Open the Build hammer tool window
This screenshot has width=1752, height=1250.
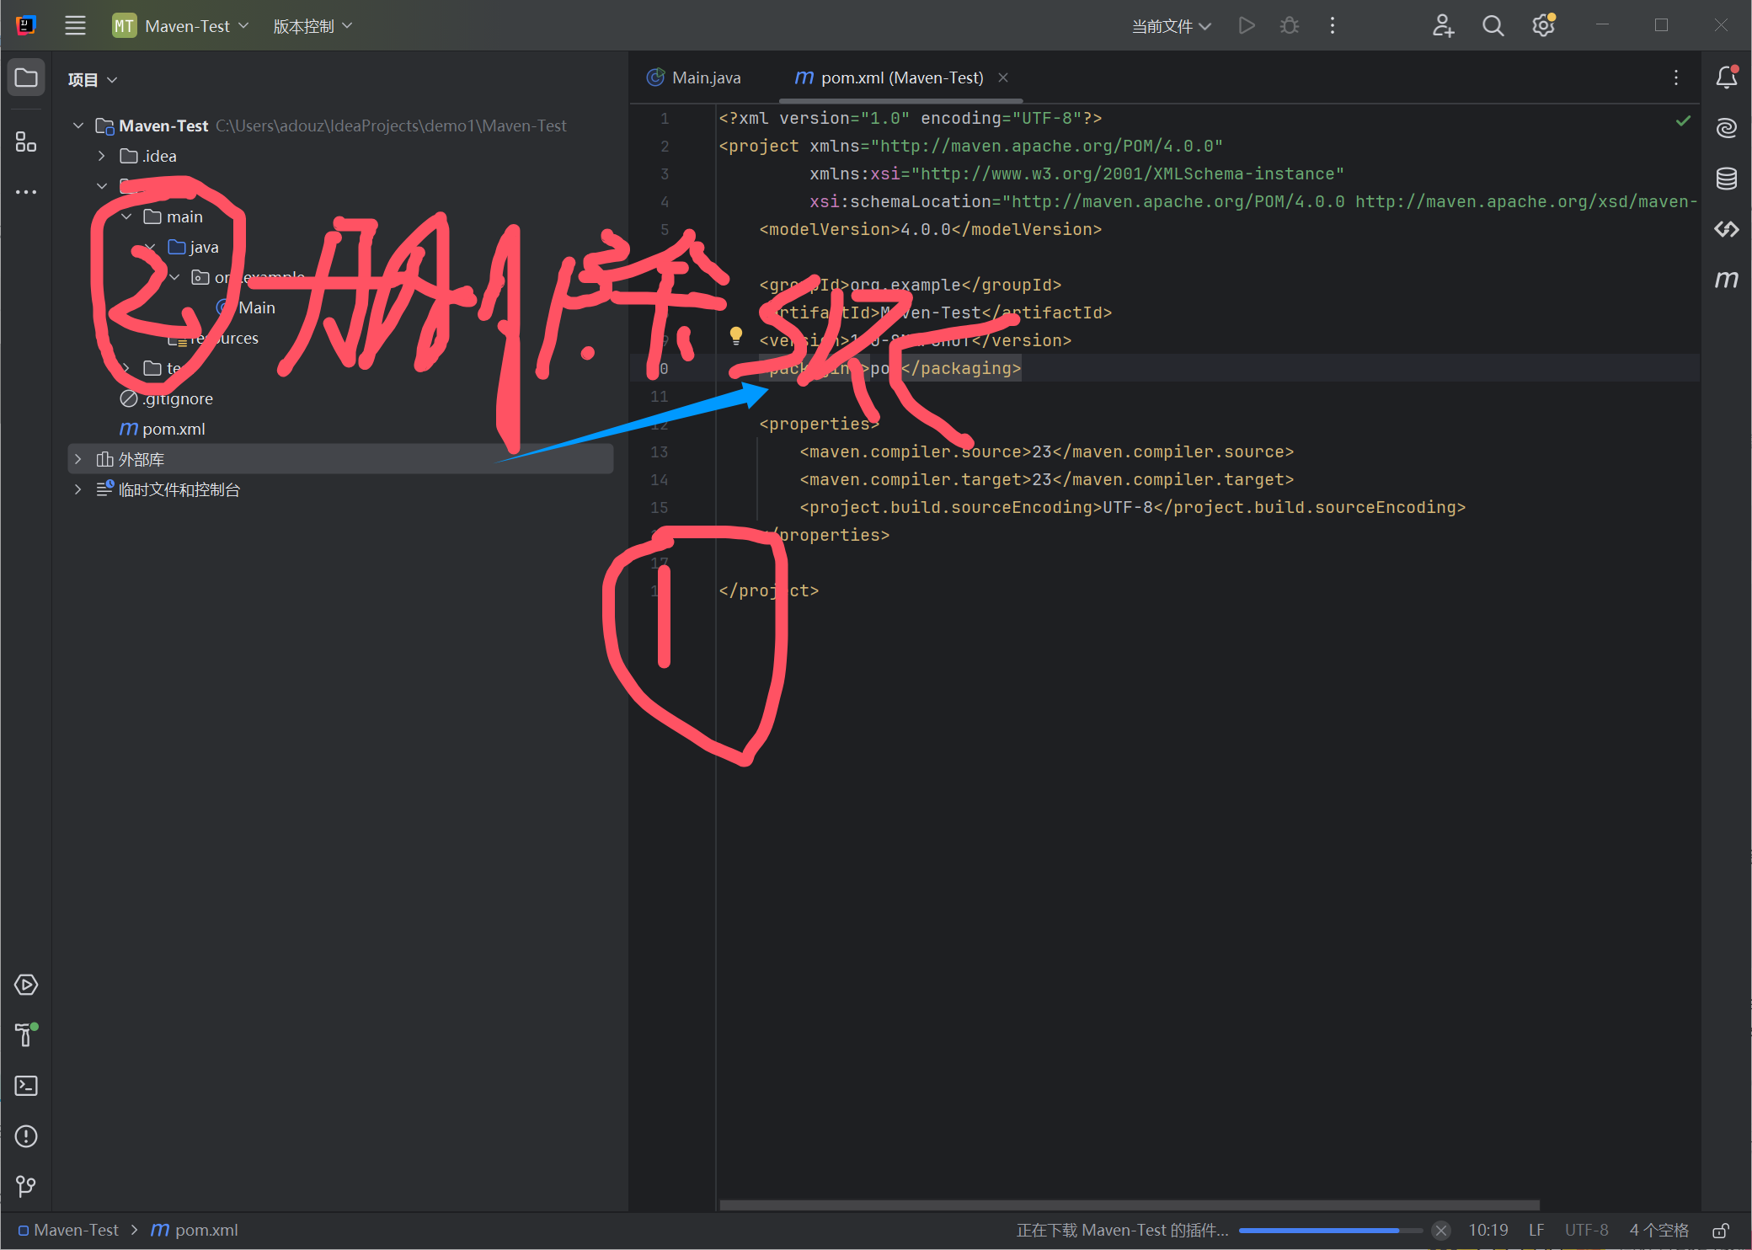[x=26, y=1035]
